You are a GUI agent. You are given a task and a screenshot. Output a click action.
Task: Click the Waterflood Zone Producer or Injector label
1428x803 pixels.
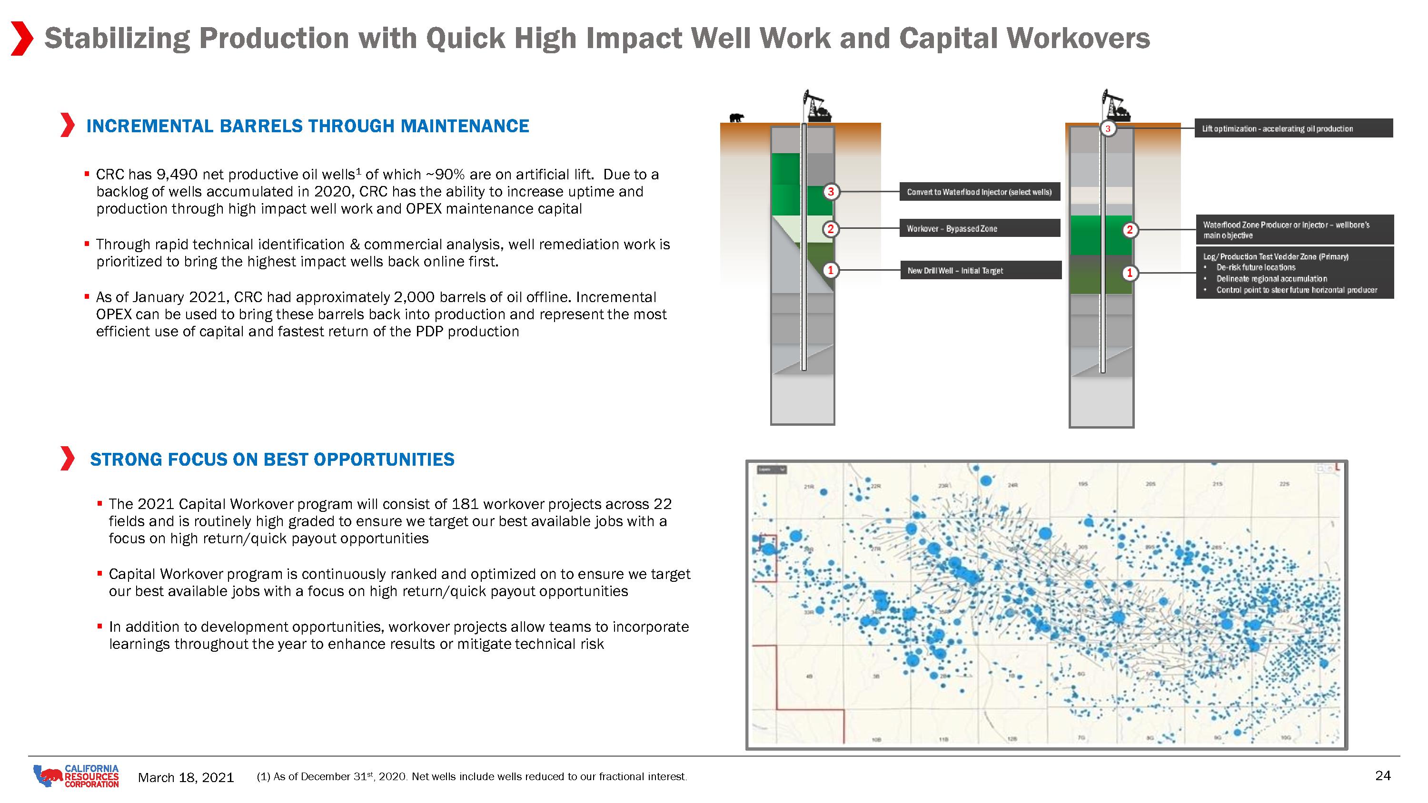pos(1294,229)
